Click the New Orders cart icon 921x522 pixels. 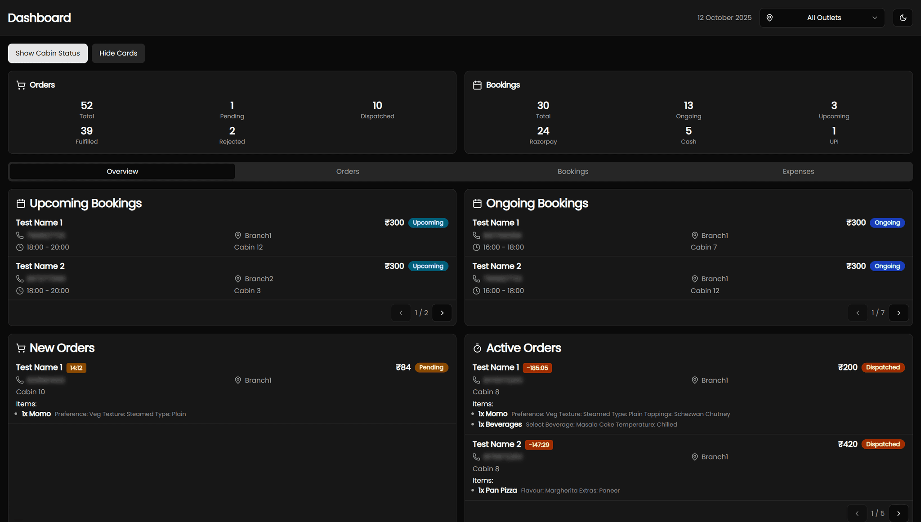click(x=21, y=348)
